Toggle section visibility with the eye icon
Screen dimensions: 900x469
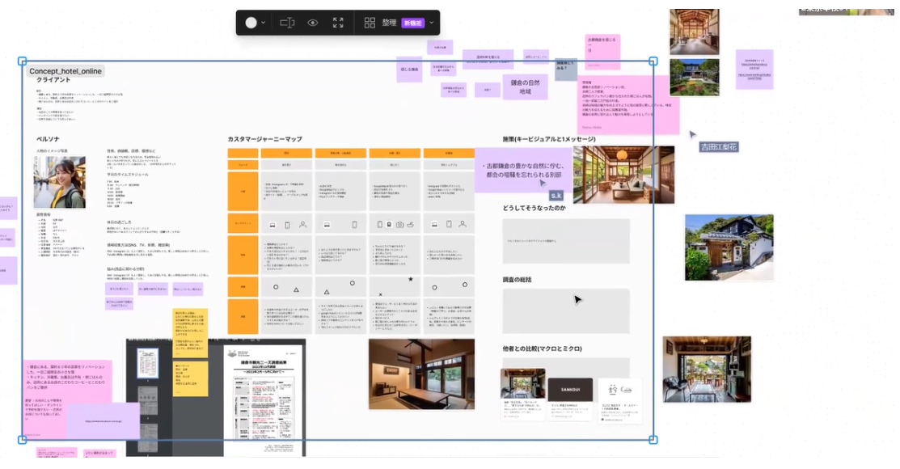pyautogui.click(x=313, y=23)
